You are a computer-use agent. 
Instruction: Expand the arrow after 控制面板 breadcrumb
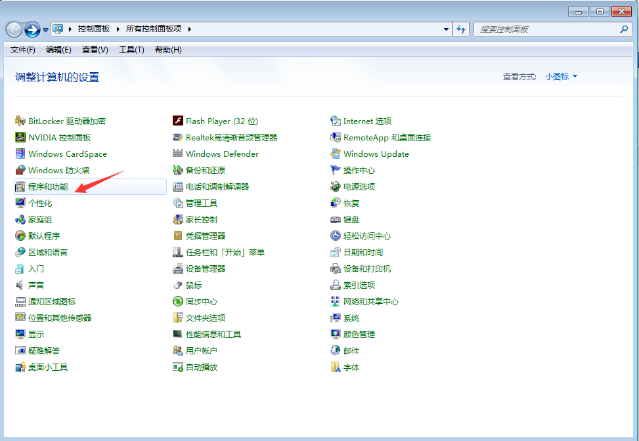118,29
